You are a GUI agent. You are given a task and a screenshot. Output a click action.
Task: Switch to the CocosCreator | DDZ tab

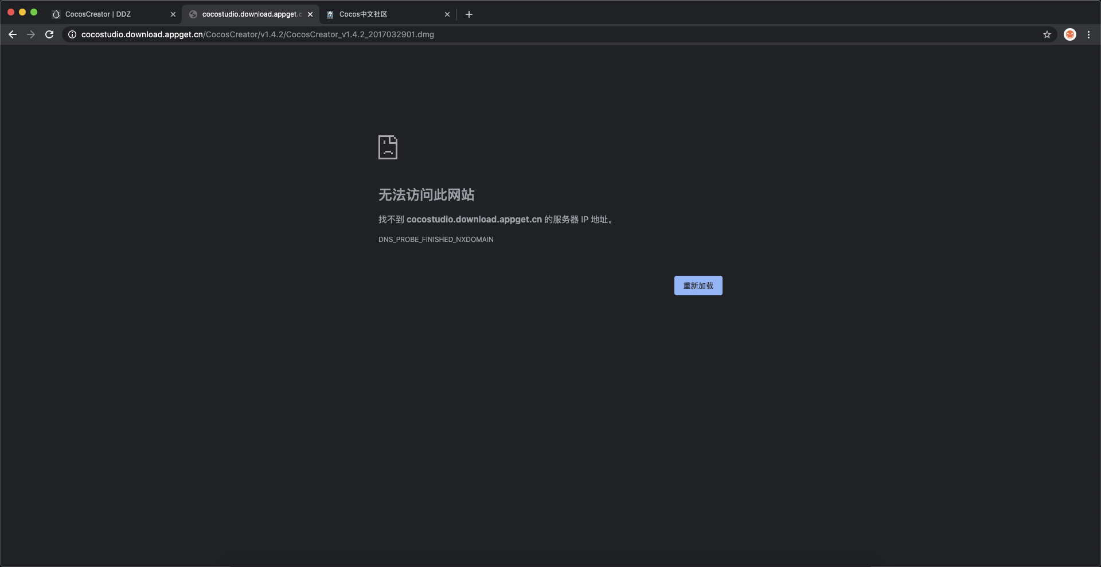pos(114,14)
